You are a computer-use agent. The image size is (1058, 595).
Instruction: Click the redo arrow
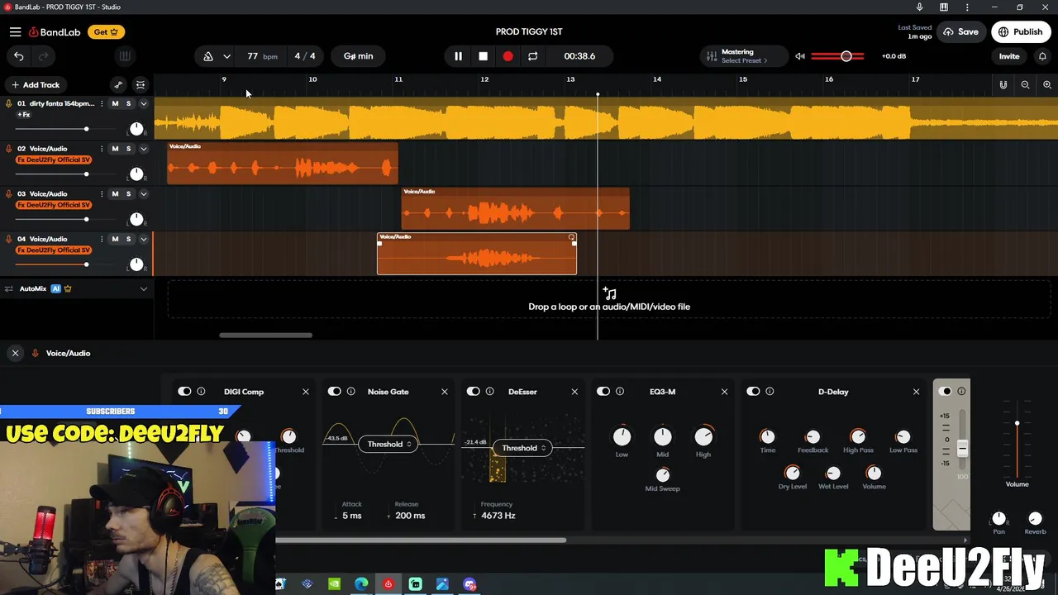(43, 56)
